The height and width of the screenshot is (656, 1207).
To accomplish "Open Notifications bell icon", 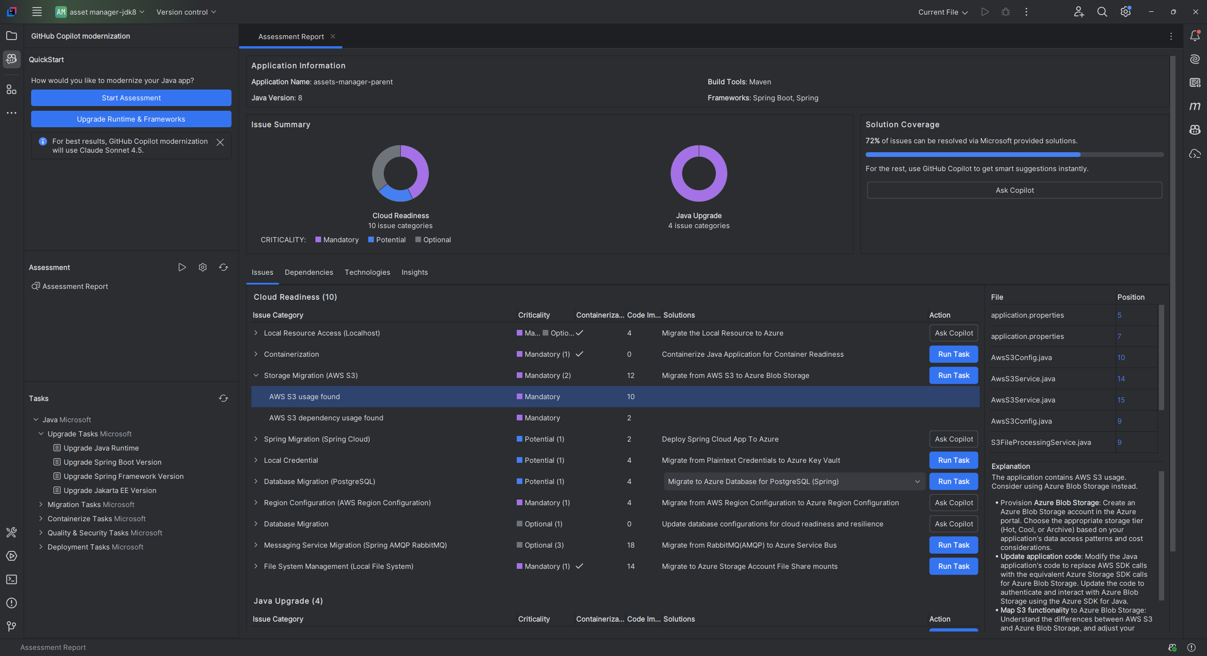I will (1195, 36).
